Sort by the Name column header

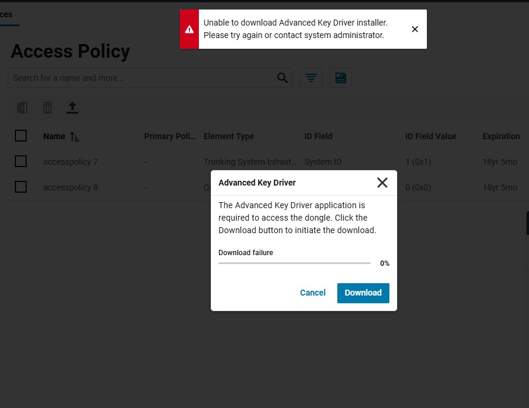point(54,136)
